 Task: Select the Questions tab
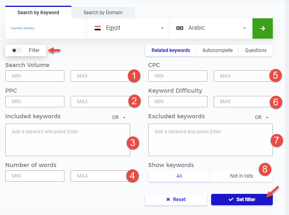tap(256, 50)
